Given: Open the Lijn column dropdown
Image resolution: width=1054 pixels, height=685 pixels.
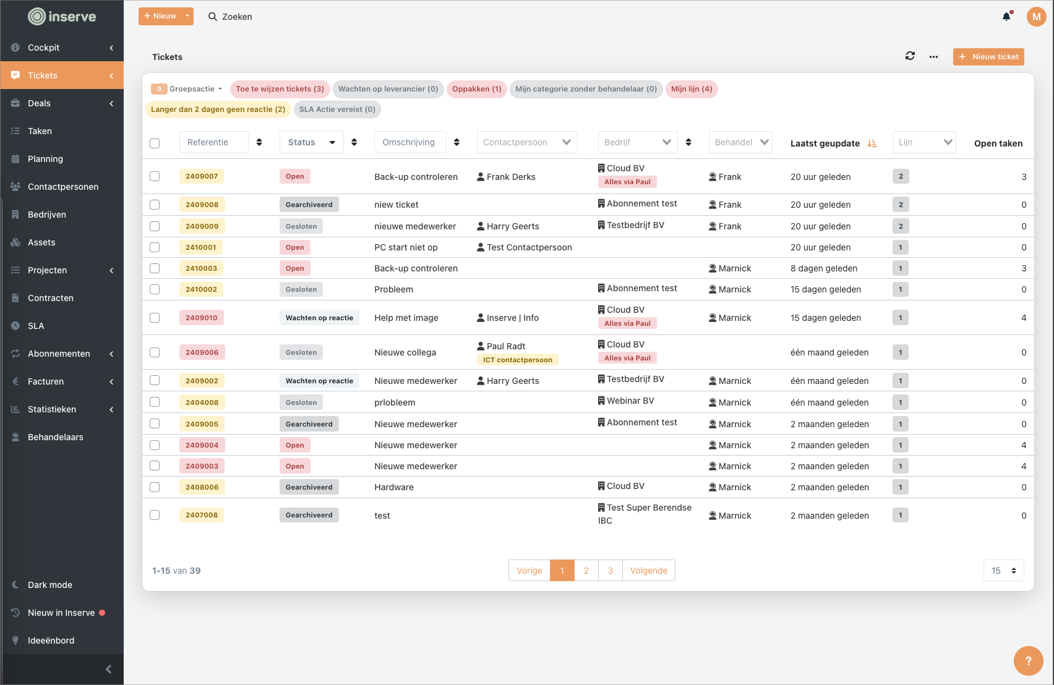Looking at the screenshot, I should pyautogui.click(x=924, y=142).
